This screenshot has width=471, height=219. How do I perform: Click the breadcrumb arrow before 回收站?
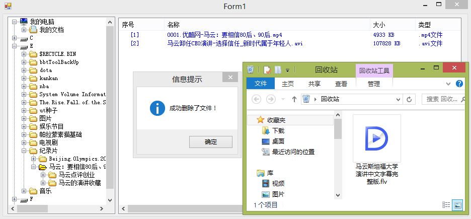316,99
